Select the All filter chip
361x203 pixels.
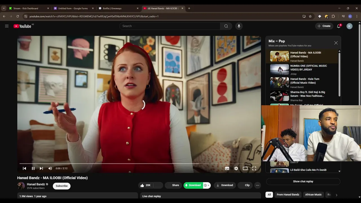point(269,195)
